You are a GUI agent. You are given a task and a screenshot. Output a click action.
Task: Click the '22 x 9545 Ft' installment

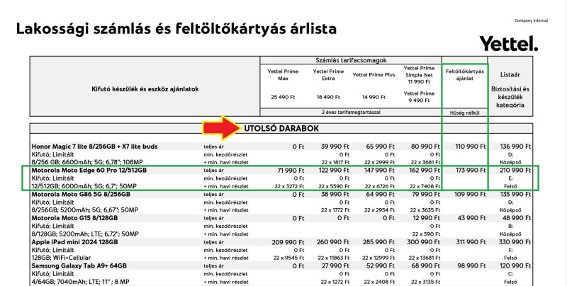coord(289,258)
